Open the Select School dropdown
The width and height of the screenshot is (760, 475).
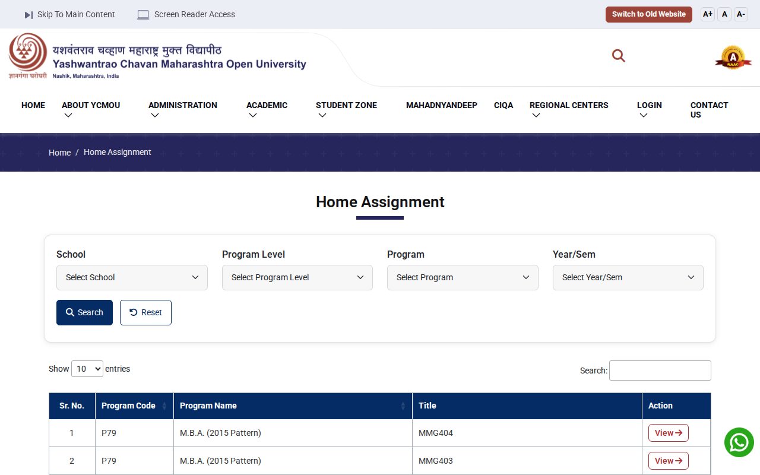pos(132,277)
